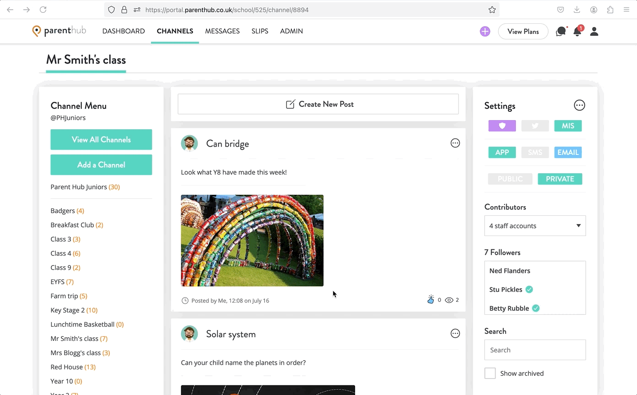This screenshot has height=395, width=637.
Task: Open the Contributors staff accounts dropdown
Action: [535, 225]
